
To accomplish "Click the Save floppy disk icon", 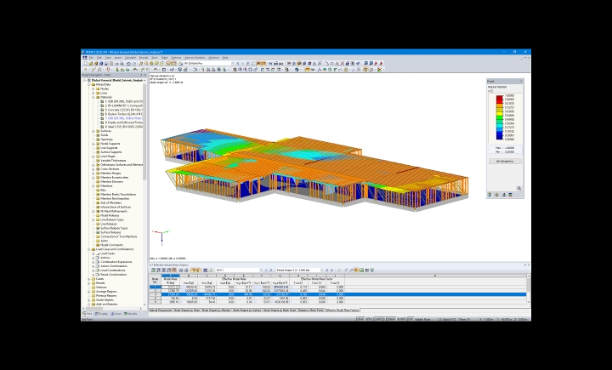I will [x=106, y=63].
